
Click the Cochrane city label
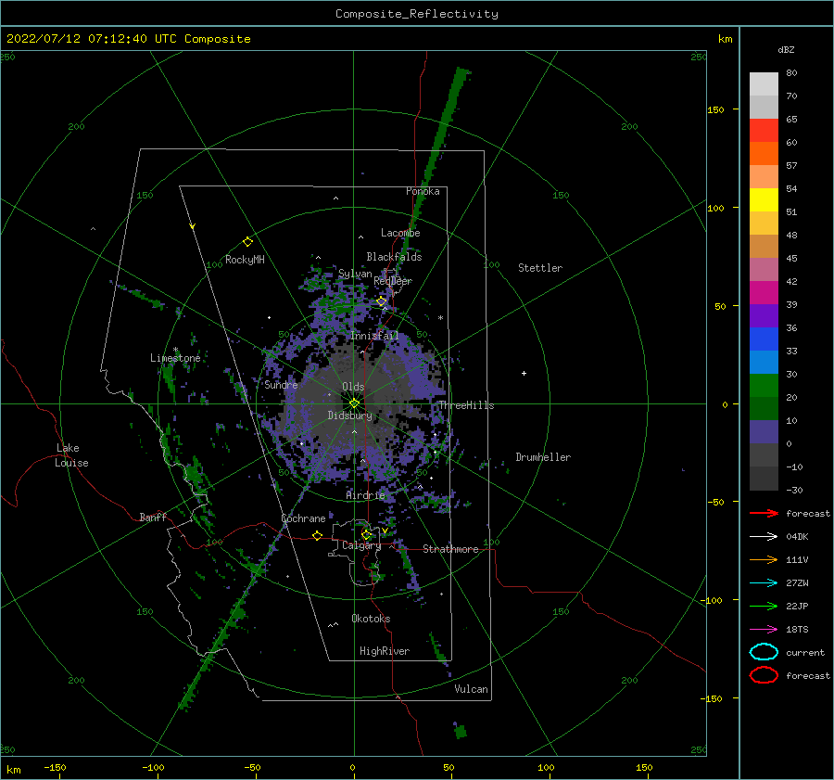[x=303, y=518]
